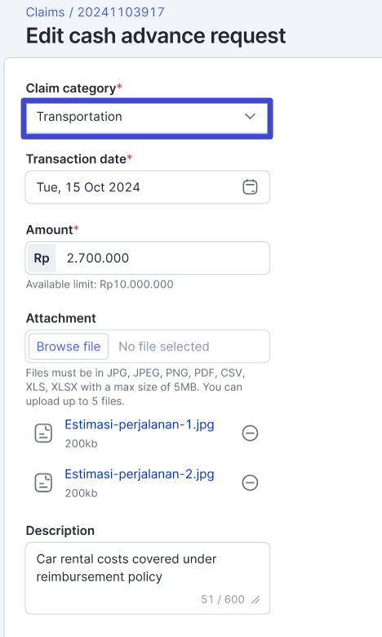Click the Rp currency prefix badge

click(42, 258)
